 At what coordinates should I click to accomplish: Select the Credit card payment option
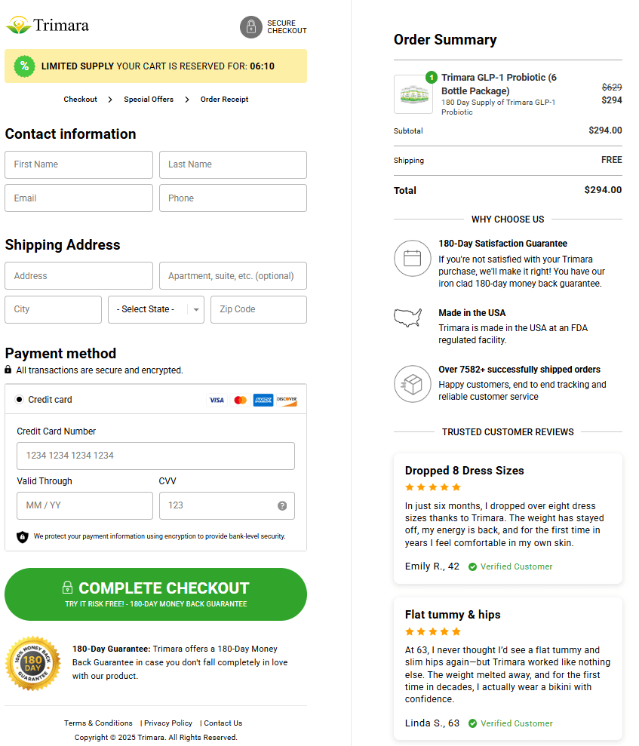pos(20,399)
